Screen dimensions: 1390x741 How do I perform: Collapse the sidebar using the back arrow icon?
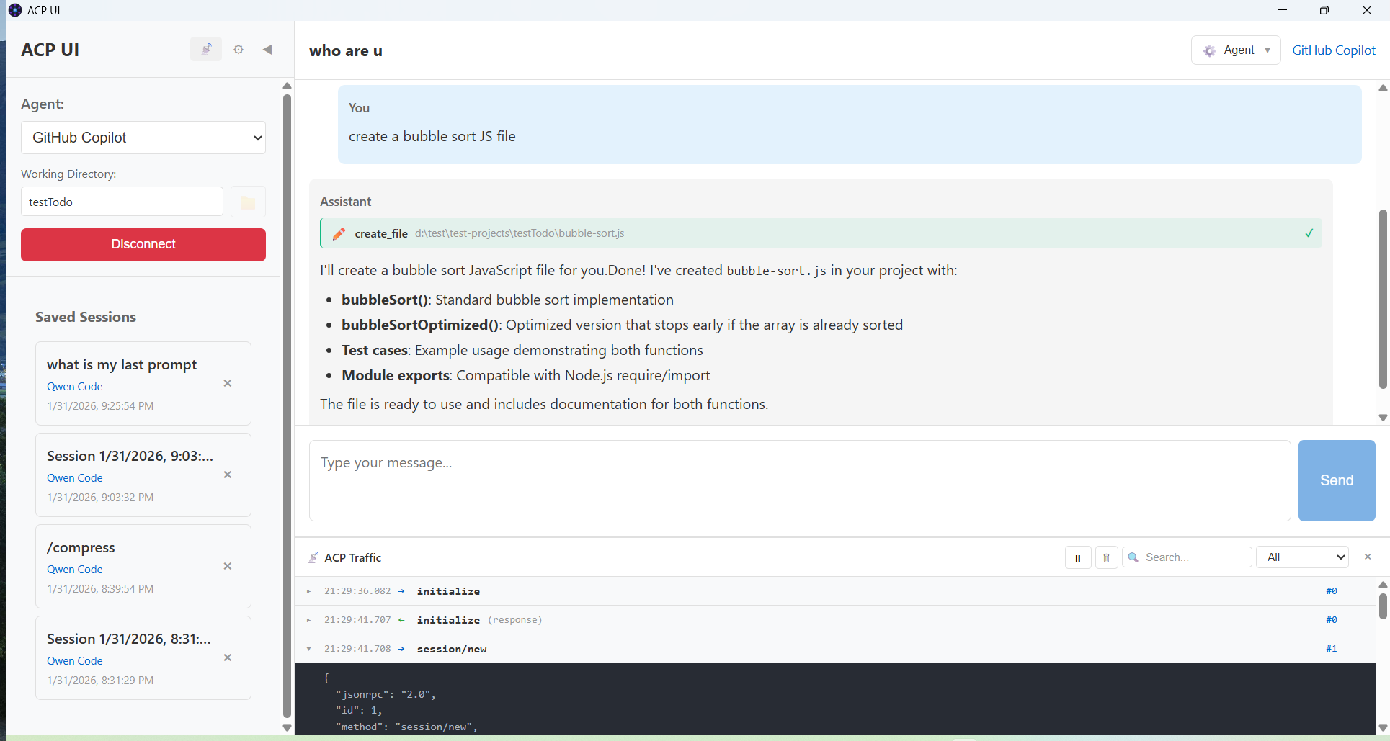(267, 49)
